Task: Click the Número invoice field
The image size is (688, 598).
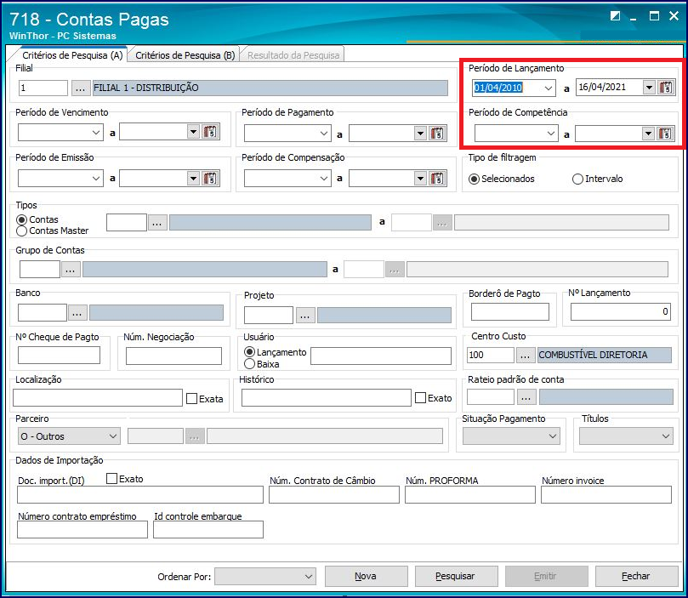Action: pos(606,494)
